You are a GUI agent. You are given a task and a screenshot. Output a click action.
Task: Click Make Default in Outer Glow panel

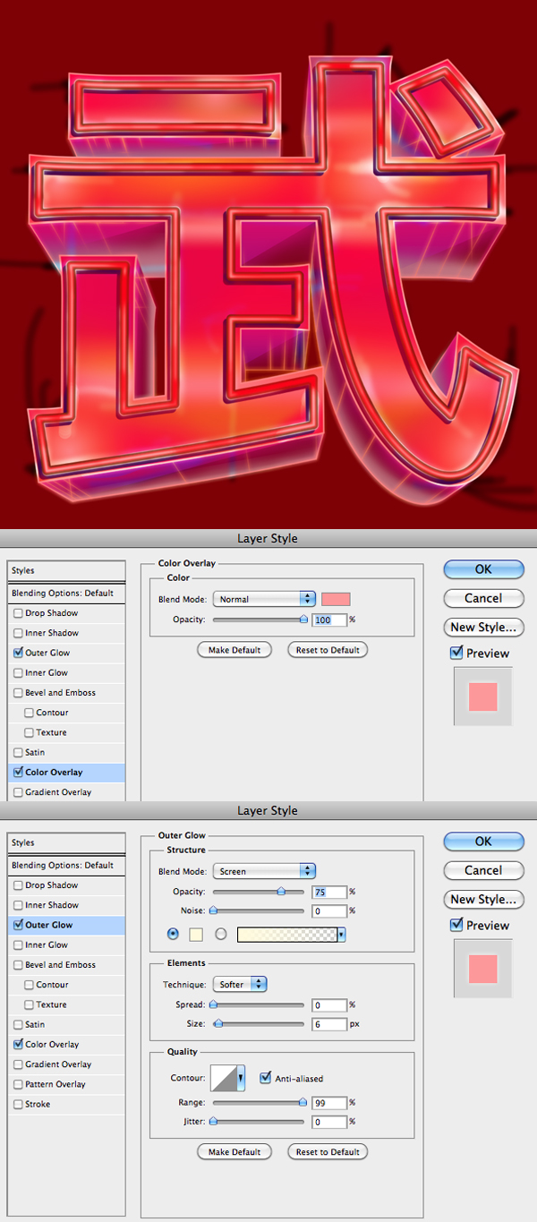coord(234,1152)
